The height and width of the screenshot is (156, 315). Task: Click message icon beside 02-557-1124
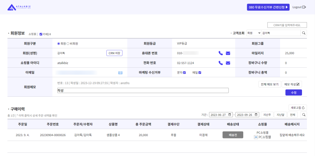point(228,63)
